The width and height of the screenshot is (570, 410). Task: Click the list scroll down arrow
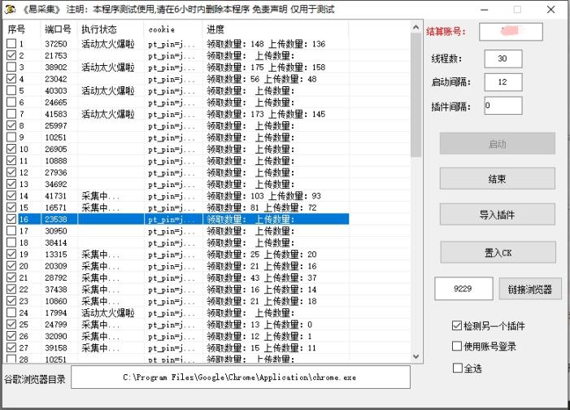[x=416, y=356]
